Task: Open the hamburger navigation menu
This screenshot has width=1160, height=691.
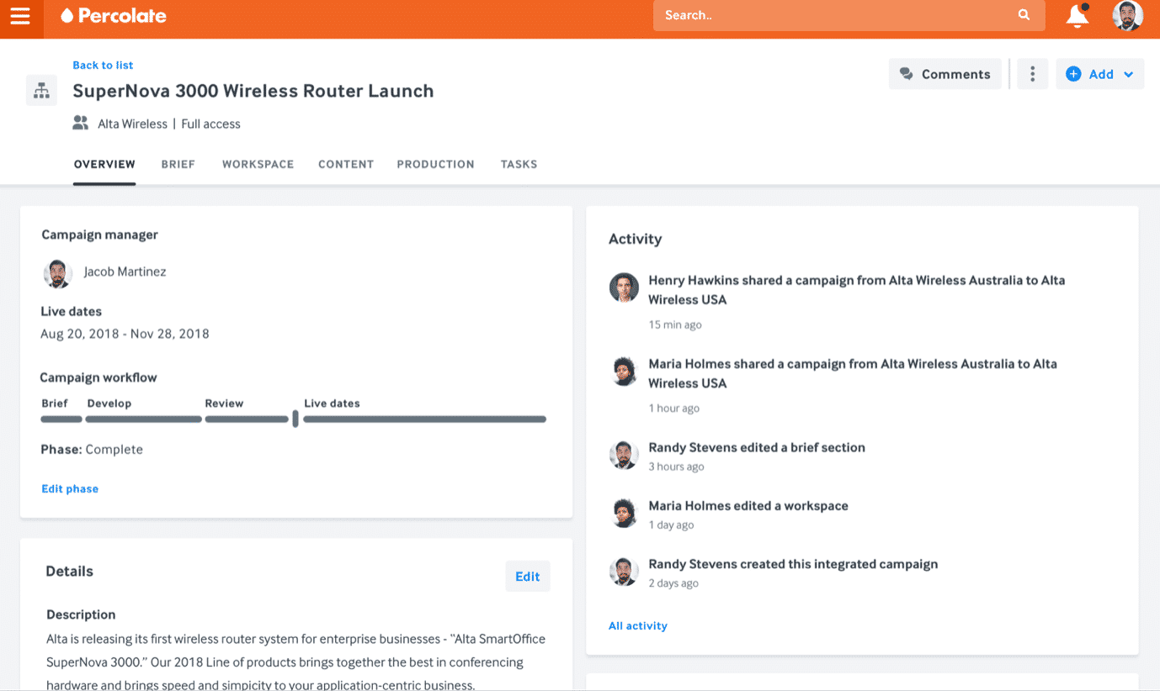Action: (x=20, y=16)
